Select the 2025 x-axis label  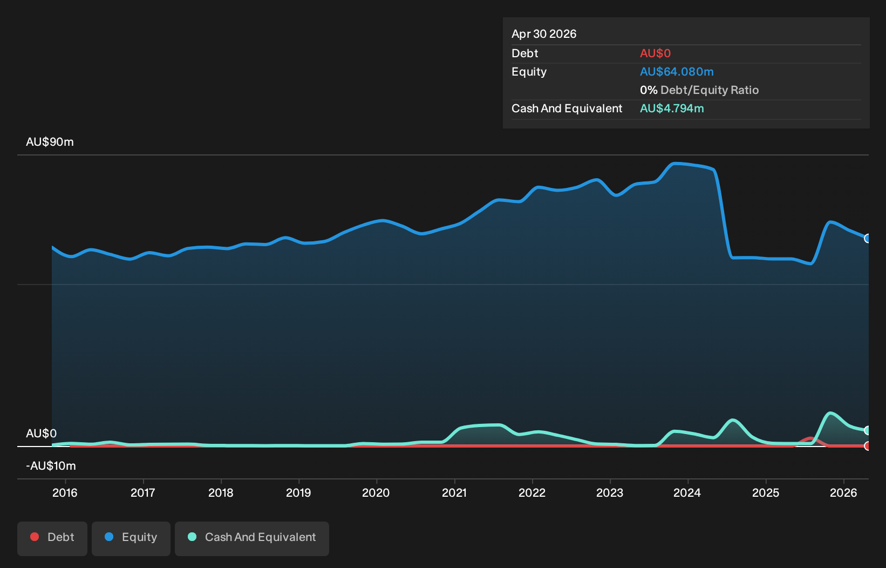[x=766, y=492]
